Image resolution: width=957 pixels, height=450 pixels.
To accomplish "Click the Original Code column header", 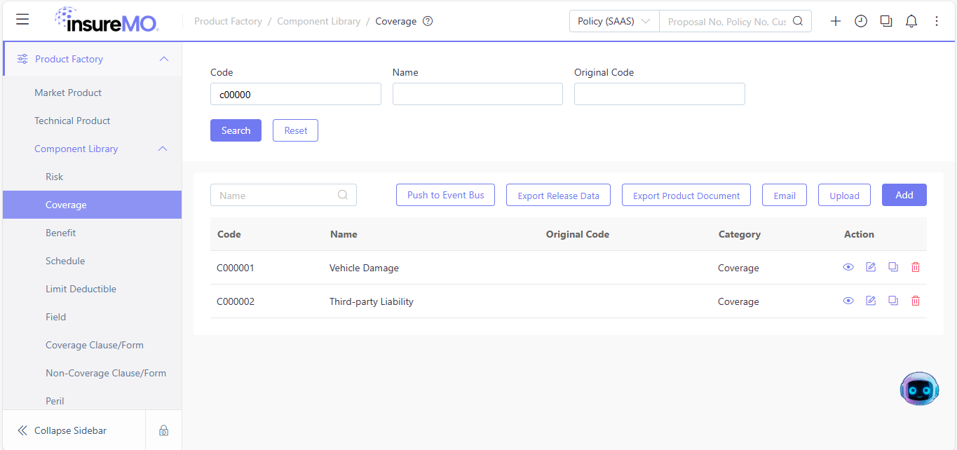I will pyautogui.click(x=578, y=234).
